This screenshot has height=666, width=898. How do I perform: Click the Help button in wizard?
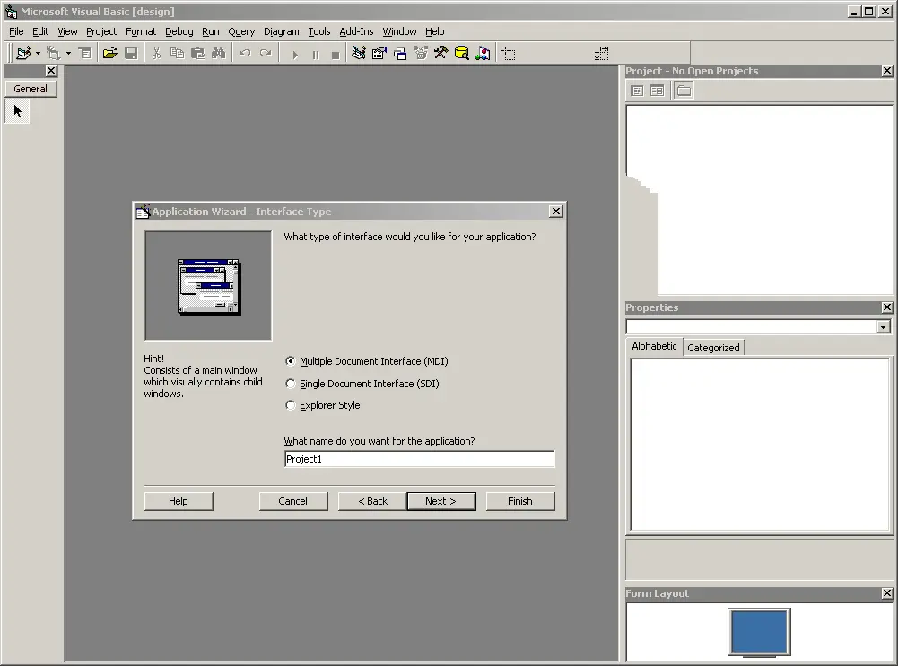[179, 501]
